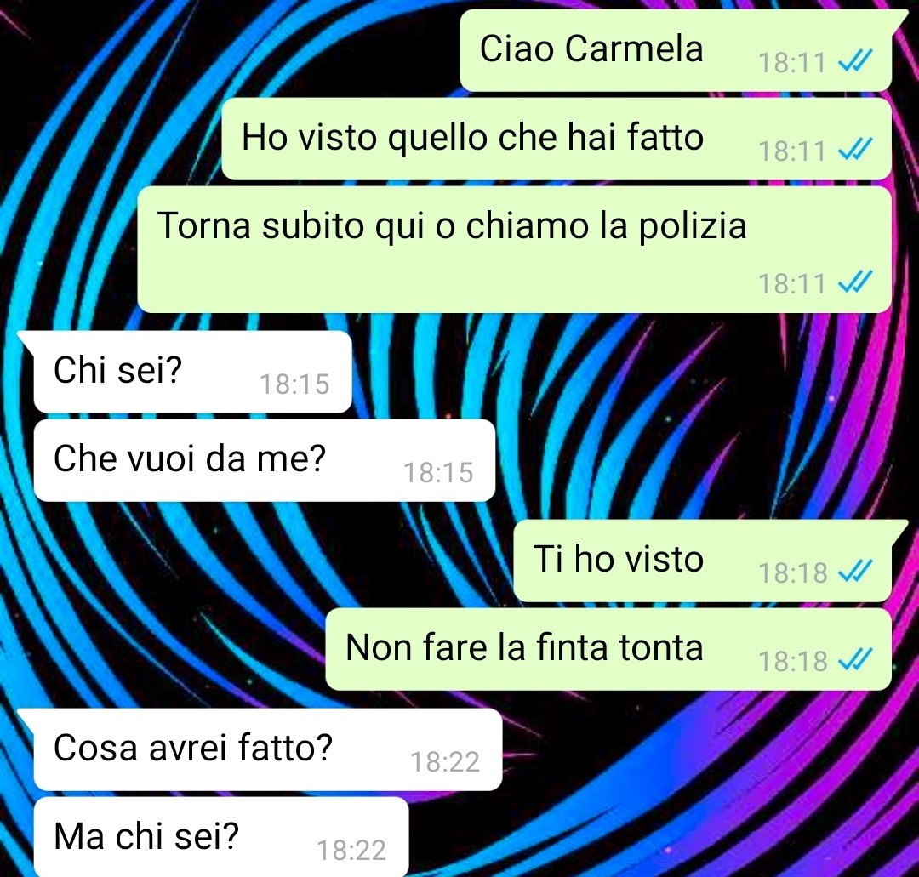This screenshot has width=919, height=877.
Task: Select the 'Torna subito qui o chiamo la polizia' bubble
Action: point(515,249)
